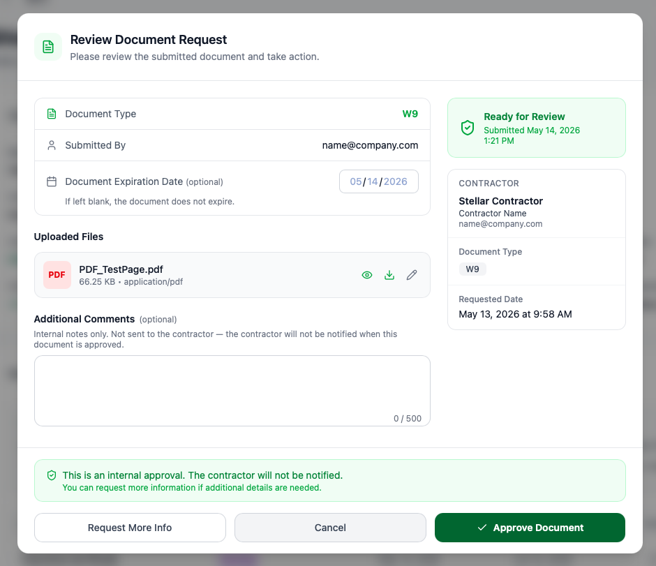This screenshot has width=656, height=566.
Task: Click the Document Type row file icon
Action: point(52,114)
